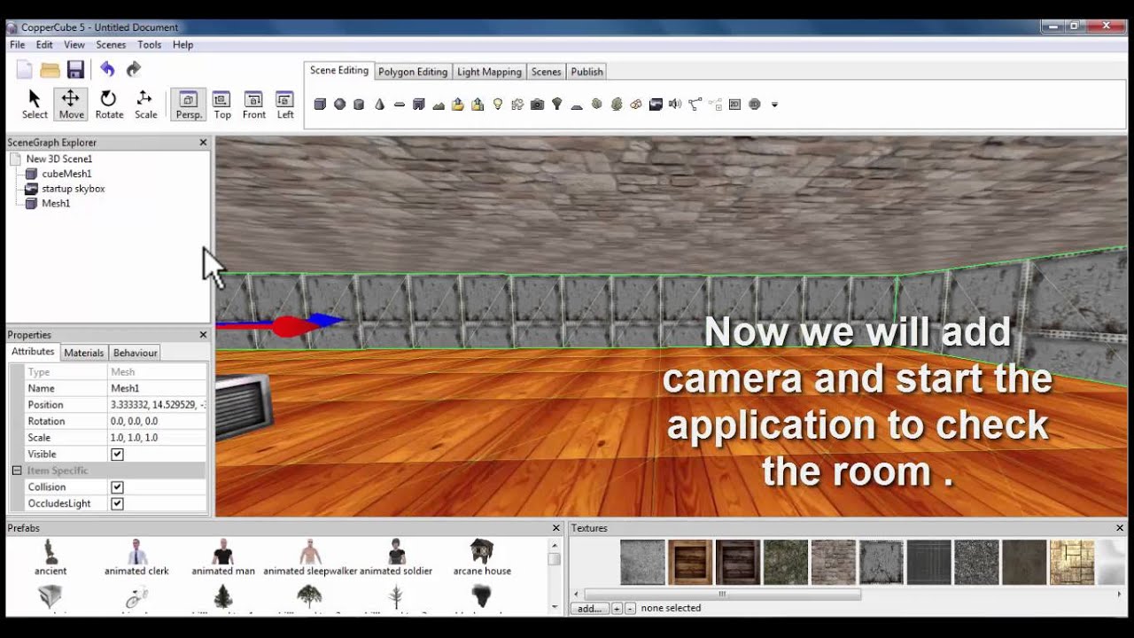This screenshot has height=638, width=1134.
Task: Click the terrain creation icon
Action: point(439,105)
